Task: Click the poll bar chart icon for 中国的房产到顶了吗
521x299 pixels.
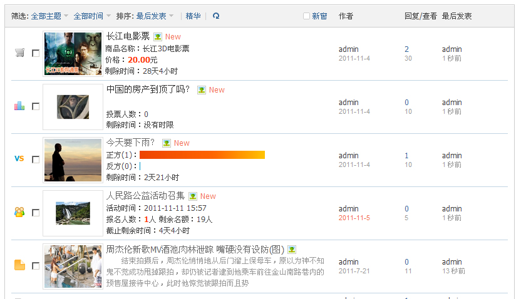Action: 19,106
